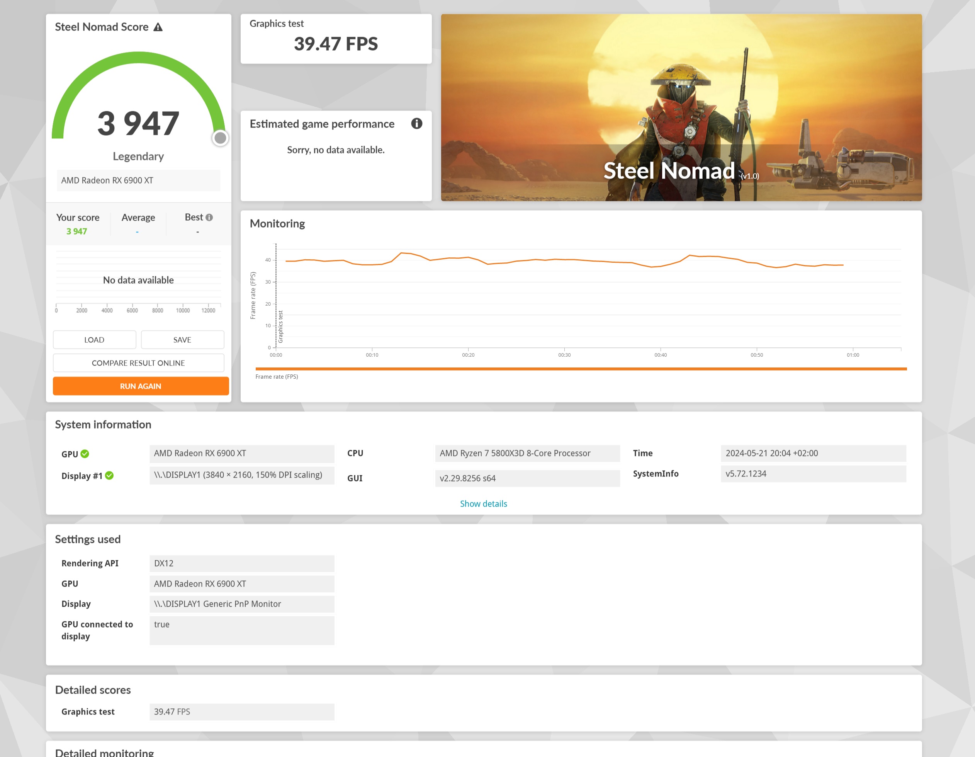The height and width of the screenshot is (757, 975).
Task: Click COMPARE RESULT ONLINE button
Action: coord(138,363)
